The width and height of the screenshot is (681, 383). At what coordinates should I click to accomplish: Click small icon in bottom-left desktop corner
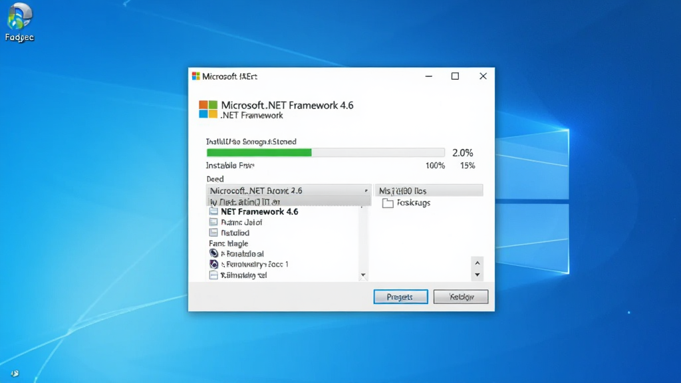point(15,374)
